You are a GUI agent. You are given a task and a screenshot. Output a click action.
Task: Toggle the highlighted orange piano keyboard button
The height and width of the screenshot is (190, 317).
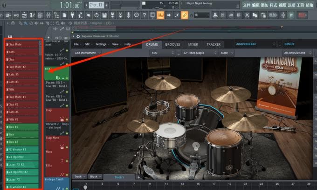(160, 15)
